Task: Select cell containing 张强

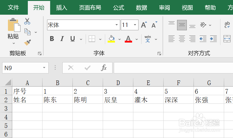Action: [x=209, y=100]
